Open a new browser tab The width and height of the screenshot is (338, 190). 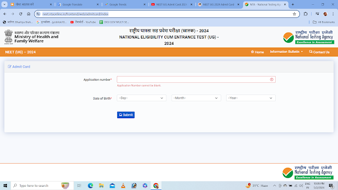(x=293, y=4)
